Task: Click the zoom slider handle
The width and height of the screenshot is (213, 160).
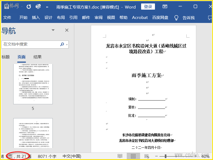Action: coord(165,156)
